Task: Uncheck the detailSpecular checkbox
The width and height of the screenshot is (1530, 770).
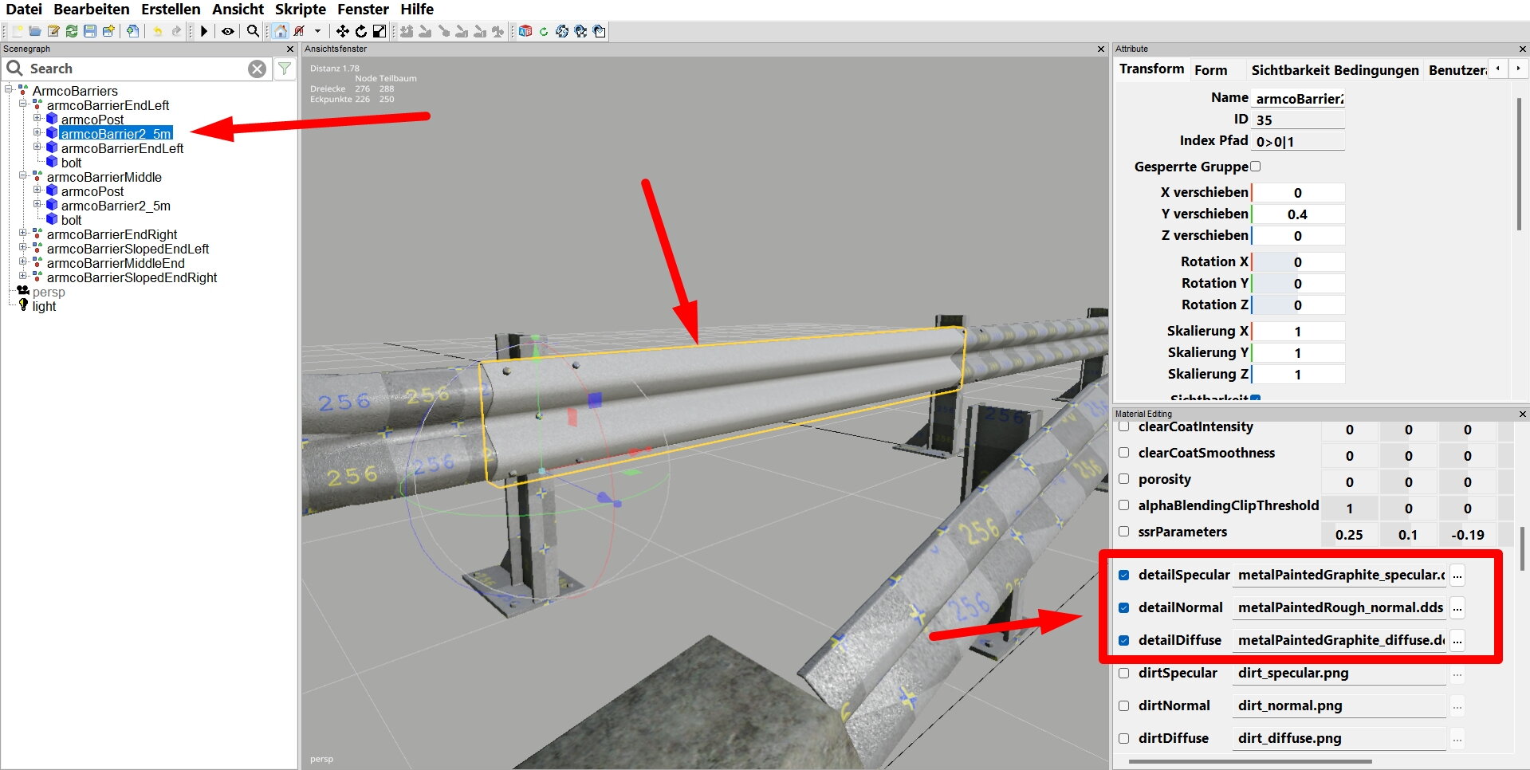Action: [1123, 575]
